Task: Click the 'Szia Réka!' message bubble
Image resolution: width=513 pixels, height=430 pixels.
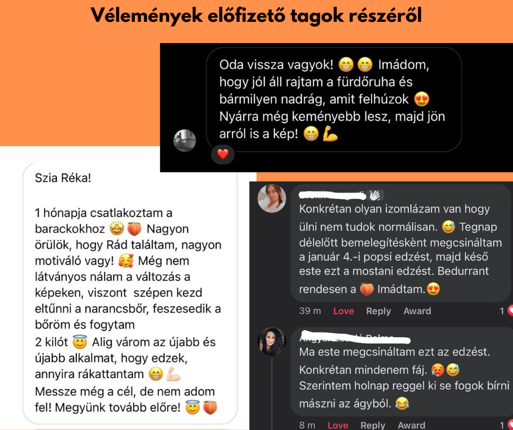Action: tap(130, 293)
